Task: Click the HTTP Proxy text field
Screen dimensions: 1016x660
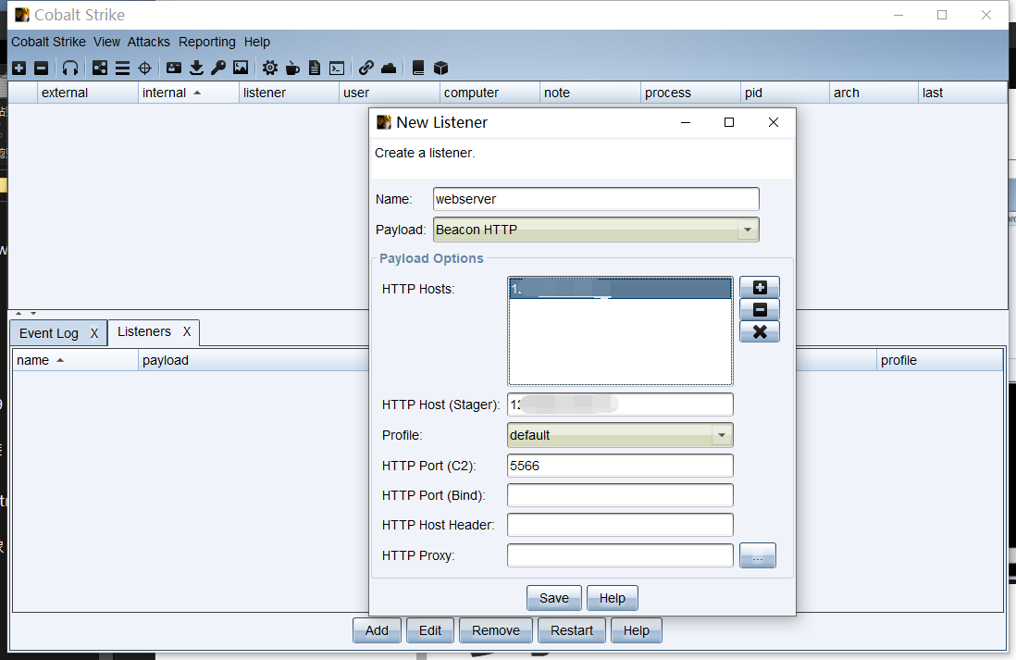Action: coord(620,555)
